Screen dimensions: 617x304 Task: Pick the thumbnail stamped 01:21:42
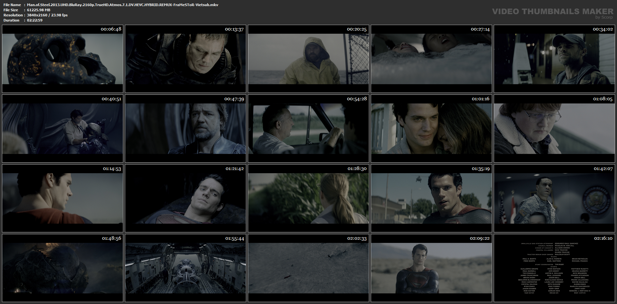tap(185, 198)
